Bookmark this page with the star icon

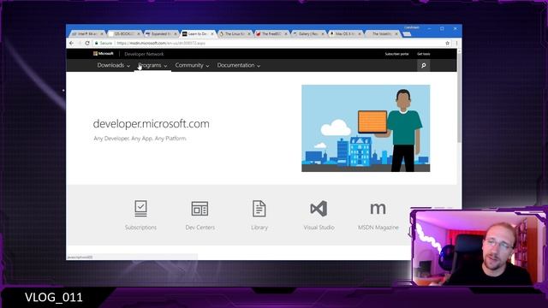point(447,44)
